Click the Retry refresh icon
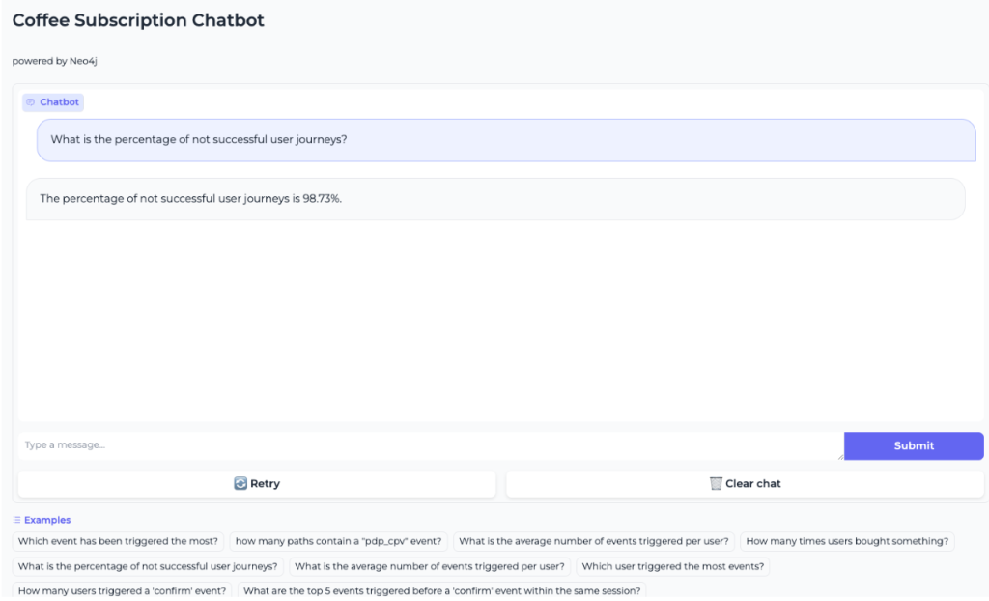 [x=240, y=483]
